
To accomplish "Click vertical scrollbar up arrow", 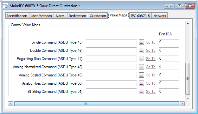I will point(188,23).
